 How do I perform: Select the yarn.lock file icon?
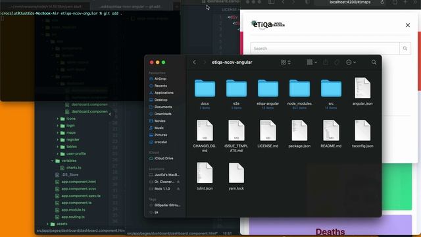(236, 172)
